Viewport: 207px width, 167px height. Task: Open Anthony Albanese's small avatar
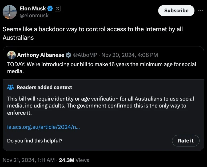tap(11, 55)
